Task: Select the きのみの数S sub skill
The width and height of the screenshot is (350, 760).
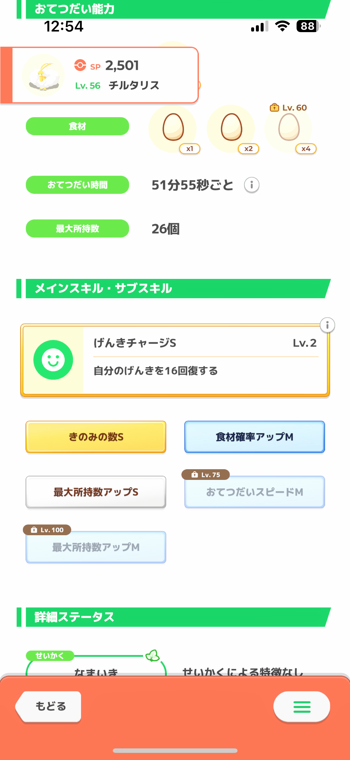Action: pyautogui.click(x=96, y=437)
